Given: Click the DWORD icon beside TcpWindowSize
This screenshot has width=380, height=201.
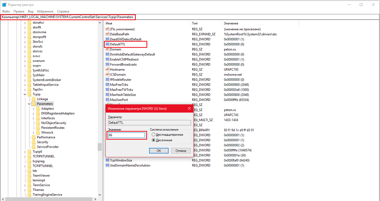Looking at the screenshot, I should [x=107, y=160].
